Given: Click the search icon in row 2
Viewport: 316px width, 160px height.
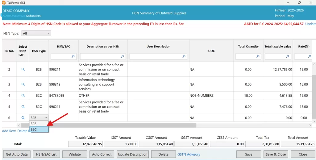Looking at the screenshot, I should point(23,69).
